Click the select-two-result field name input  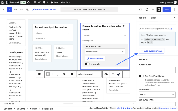89,74
